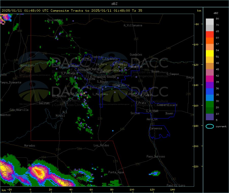Click the Divisadero map label
The image size is (229, 193).
coord(55,20)
